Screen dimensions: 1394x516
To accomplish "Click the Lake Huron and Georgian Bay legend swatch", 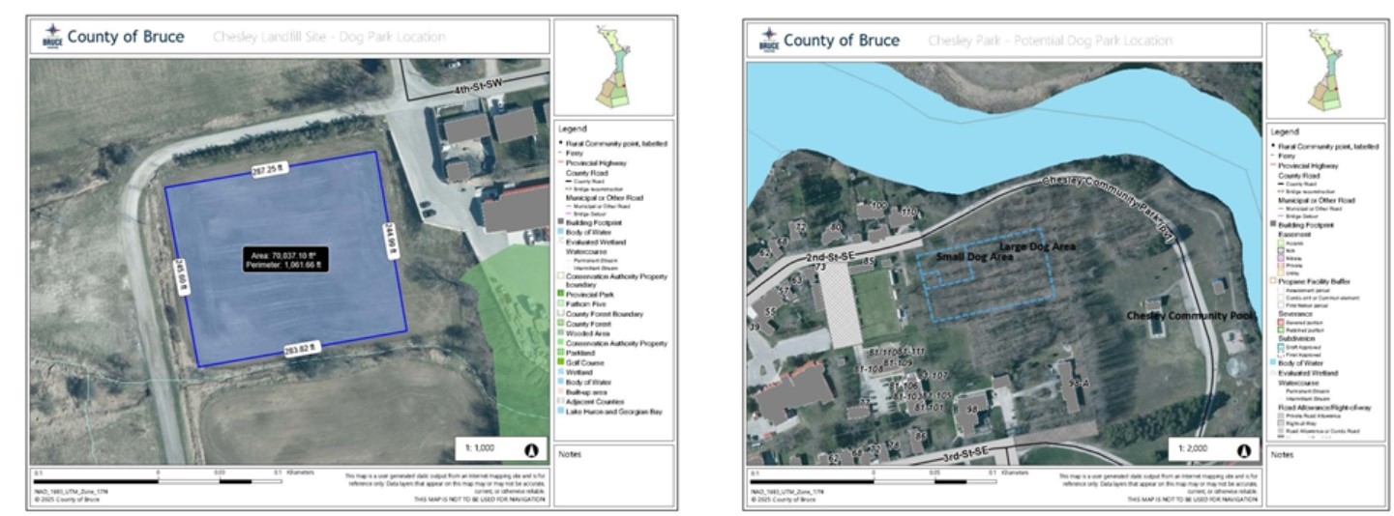I will (560, 411).
